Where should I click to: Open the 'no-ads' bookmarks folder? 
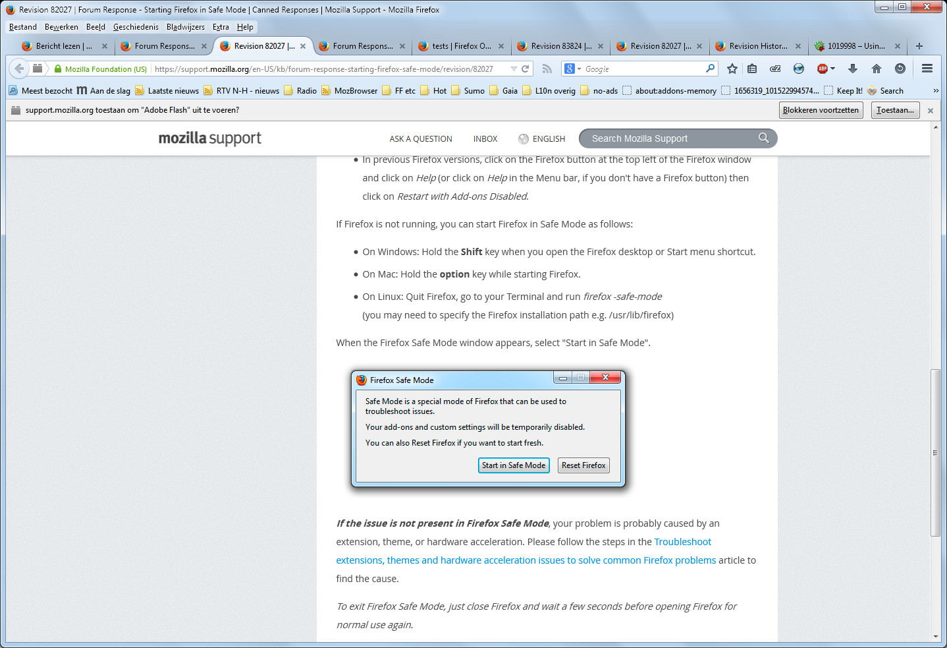click(x=599, y=91)
